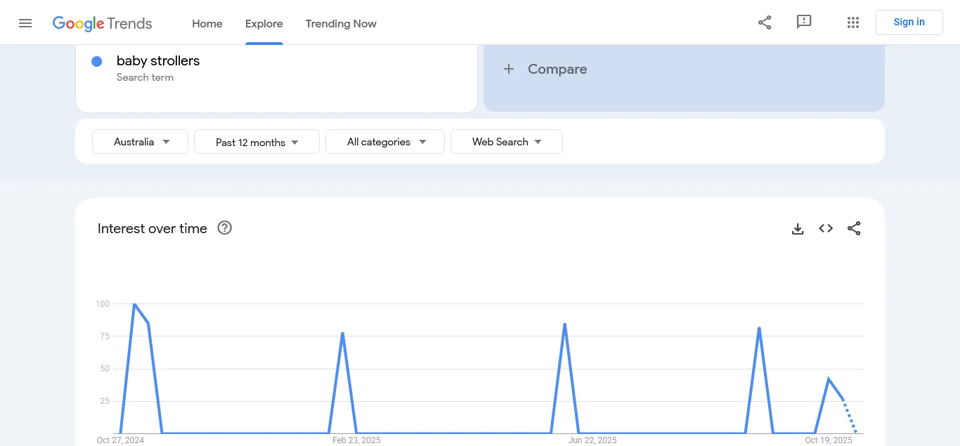960x446 pixels.
Task: Switch to the Trending Now tab
Action: coord(341,24)
